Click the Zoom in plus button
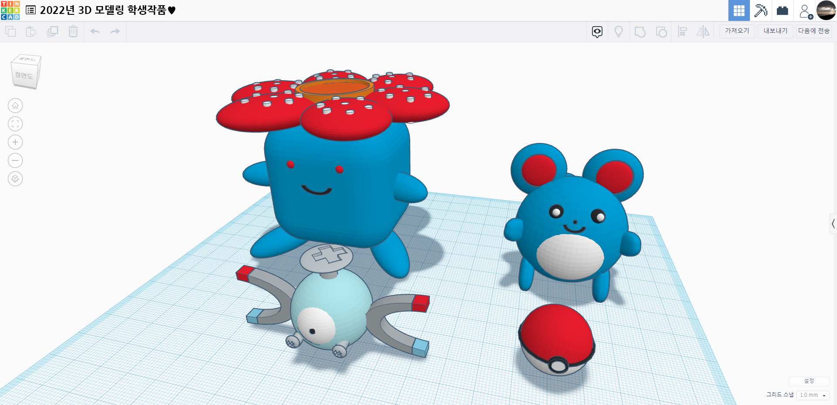837x405 pixels. pyautogui.click(x=15, y=142)
